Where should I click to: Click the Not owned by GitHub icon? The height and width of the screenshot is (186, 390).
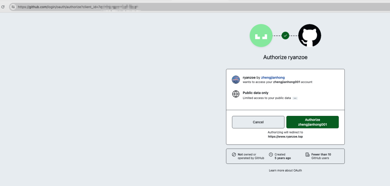click(x=234, y=154)
